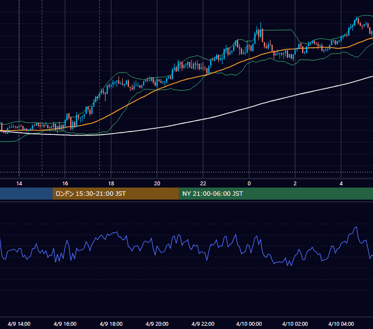This screenshot has width=373, height=329.
Task: Click hour label 4 on chart axis
Action: [341, 184]
